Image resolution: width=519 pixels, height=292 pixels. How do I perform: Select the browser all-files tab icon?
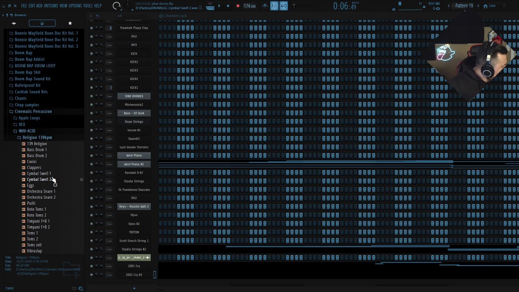click(14, 23)
